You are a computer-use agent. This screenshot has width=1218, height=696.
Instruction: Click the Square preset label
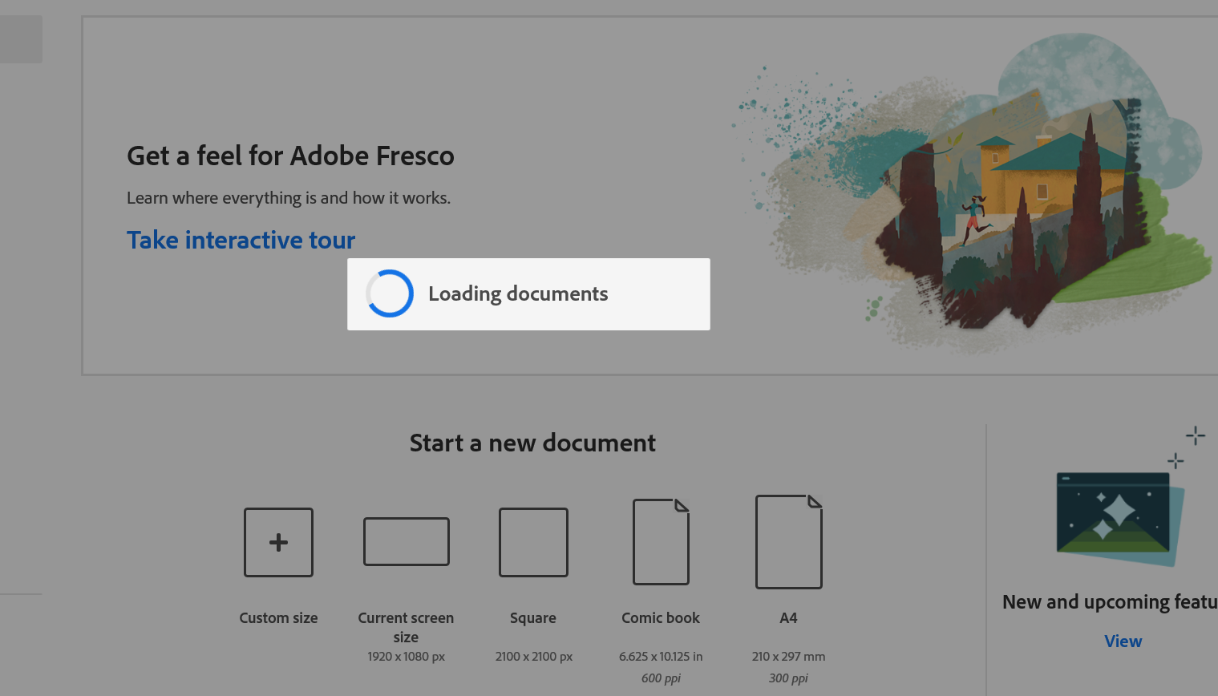533,618
